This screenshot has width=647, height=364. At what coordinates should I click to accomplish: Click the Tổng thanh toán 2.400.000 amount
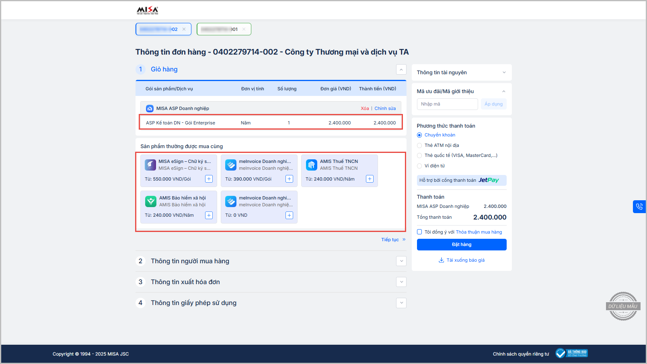[x=490, y=218]
